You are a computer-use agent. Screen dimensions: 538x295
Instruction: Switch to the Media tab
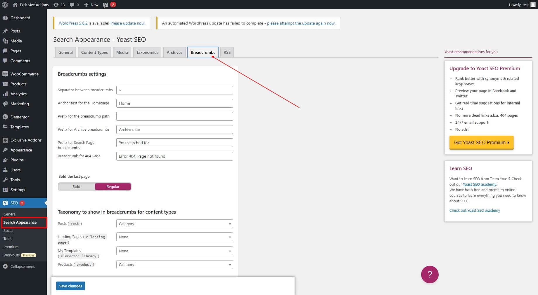122,52
